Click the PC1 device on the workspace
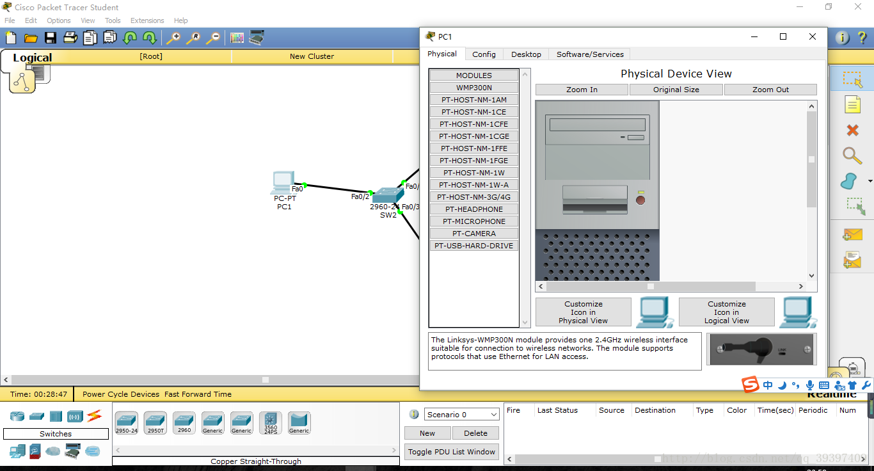 pos(283,182)
